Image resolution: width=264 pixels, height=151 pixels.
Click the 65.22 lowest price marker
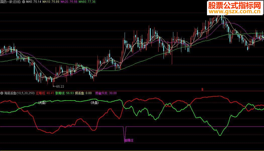point(59,86)
